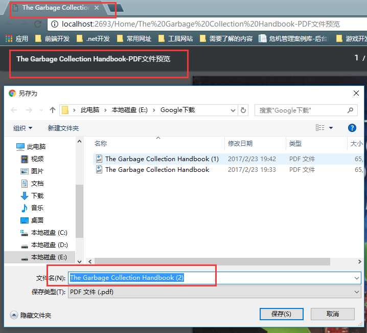This screenshot has width=367, height=333.
Task: Expand the 文件名 filename dropdown arrow
Action: click(x=357, y=278)
